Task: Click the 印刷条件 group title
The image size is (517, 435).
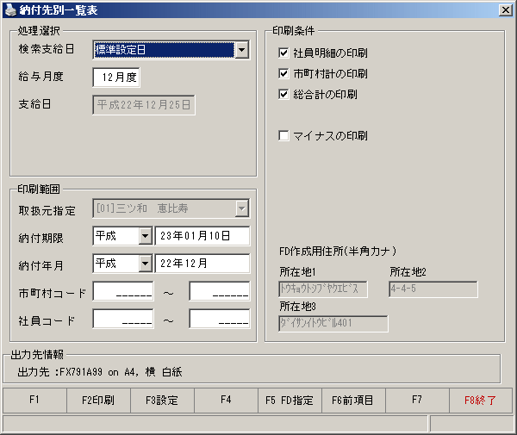Action: [294, 31]
